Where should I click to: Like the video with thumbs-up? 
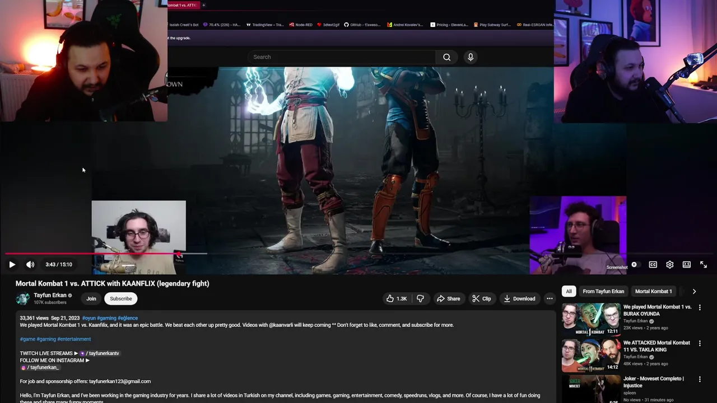(x=396, y=299)
